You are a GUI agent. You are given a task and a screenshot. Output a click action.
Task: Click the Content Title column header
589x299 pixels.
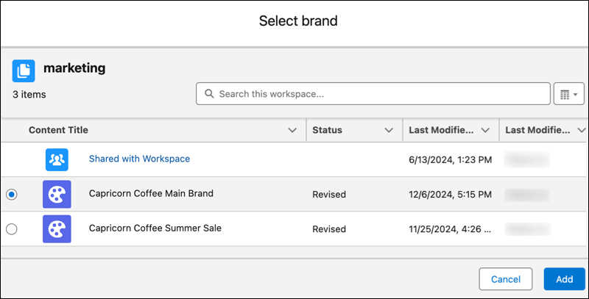coord(59,130)
